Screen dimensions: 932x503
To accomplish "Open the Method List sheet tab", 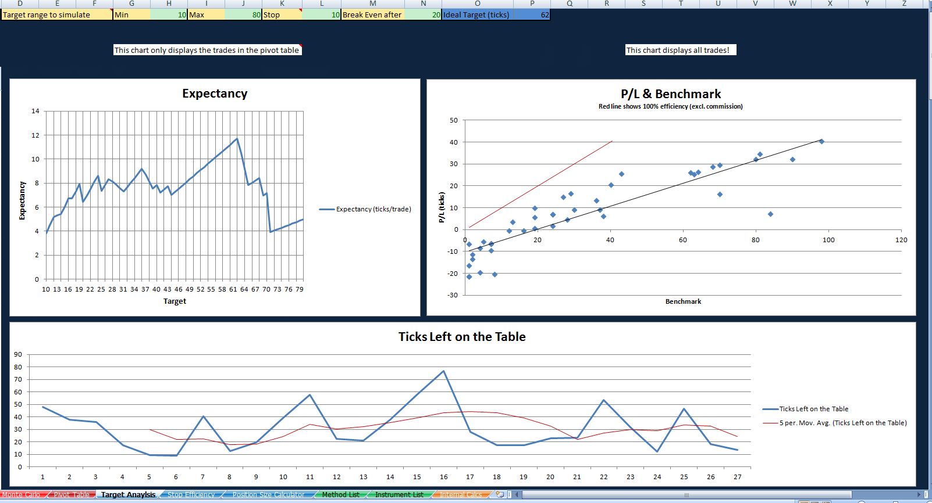I will point(341,495).
